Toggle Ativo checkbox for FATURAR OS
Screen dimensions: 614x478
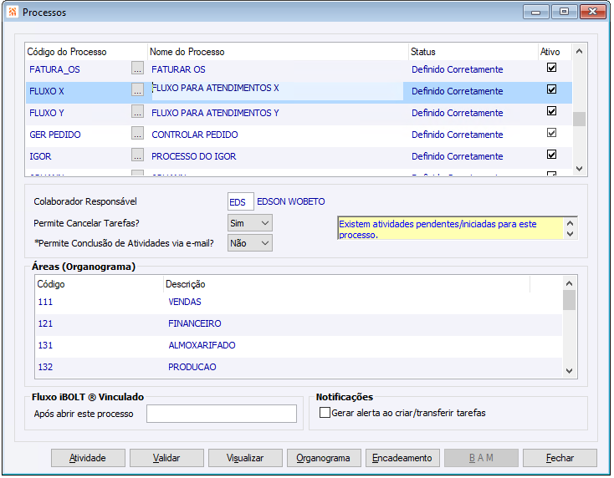point(551,68)
